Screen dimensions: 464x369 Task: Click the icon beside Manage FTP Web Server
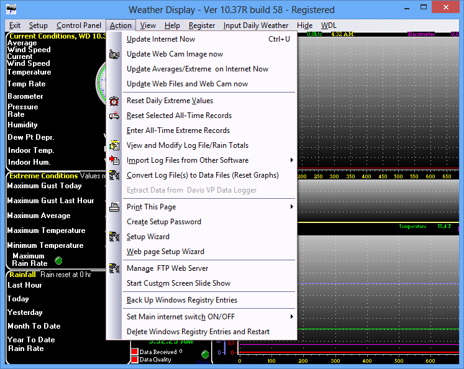[x=114, y=268]
